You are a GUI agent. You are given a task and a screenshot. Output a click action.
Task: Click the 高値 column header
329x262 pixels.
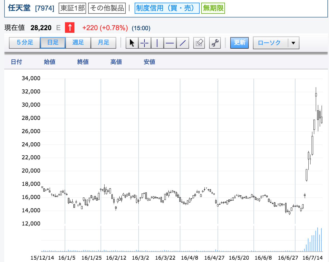(116, 62)
